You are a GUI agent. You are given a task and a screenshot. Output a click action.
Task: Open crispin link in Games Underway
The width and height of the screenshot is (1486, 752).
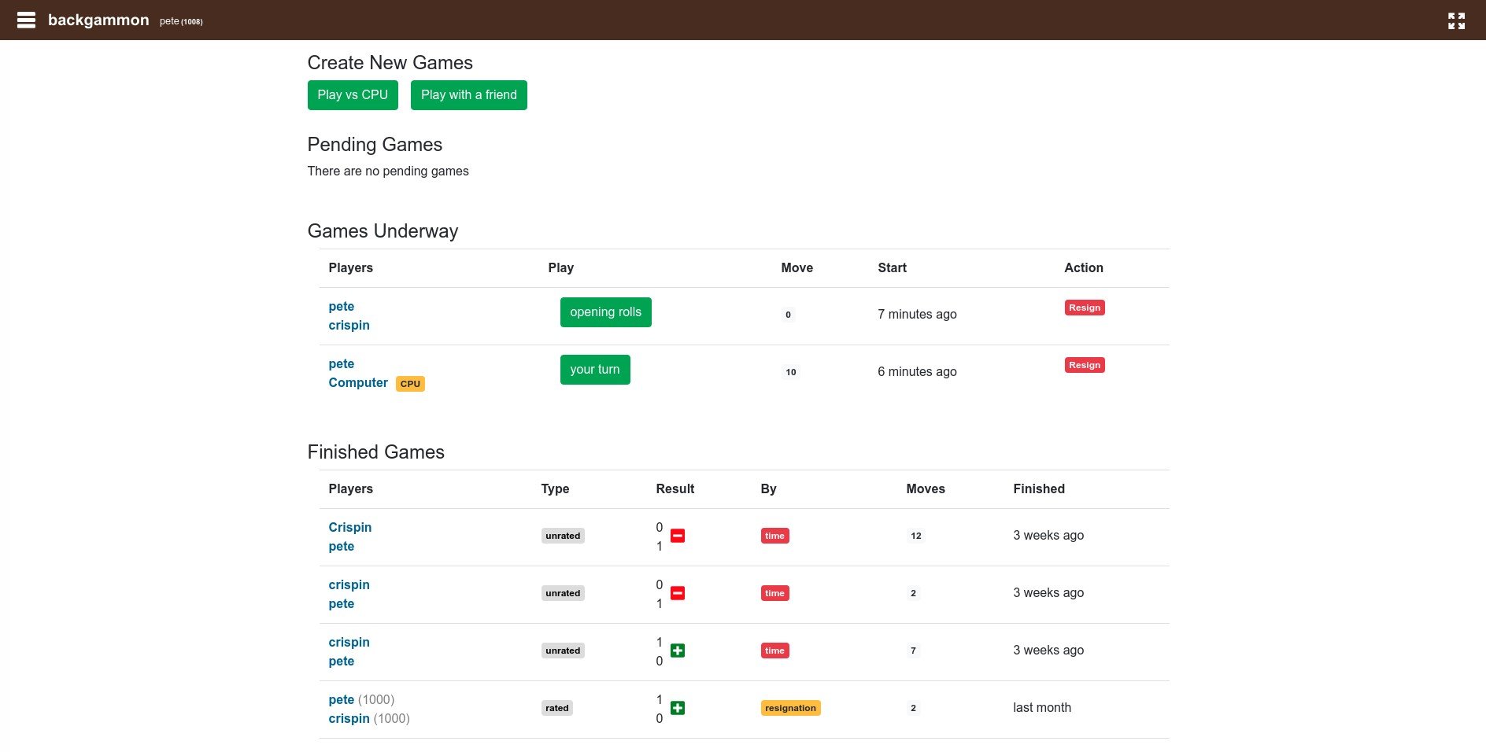pos(349,326)
